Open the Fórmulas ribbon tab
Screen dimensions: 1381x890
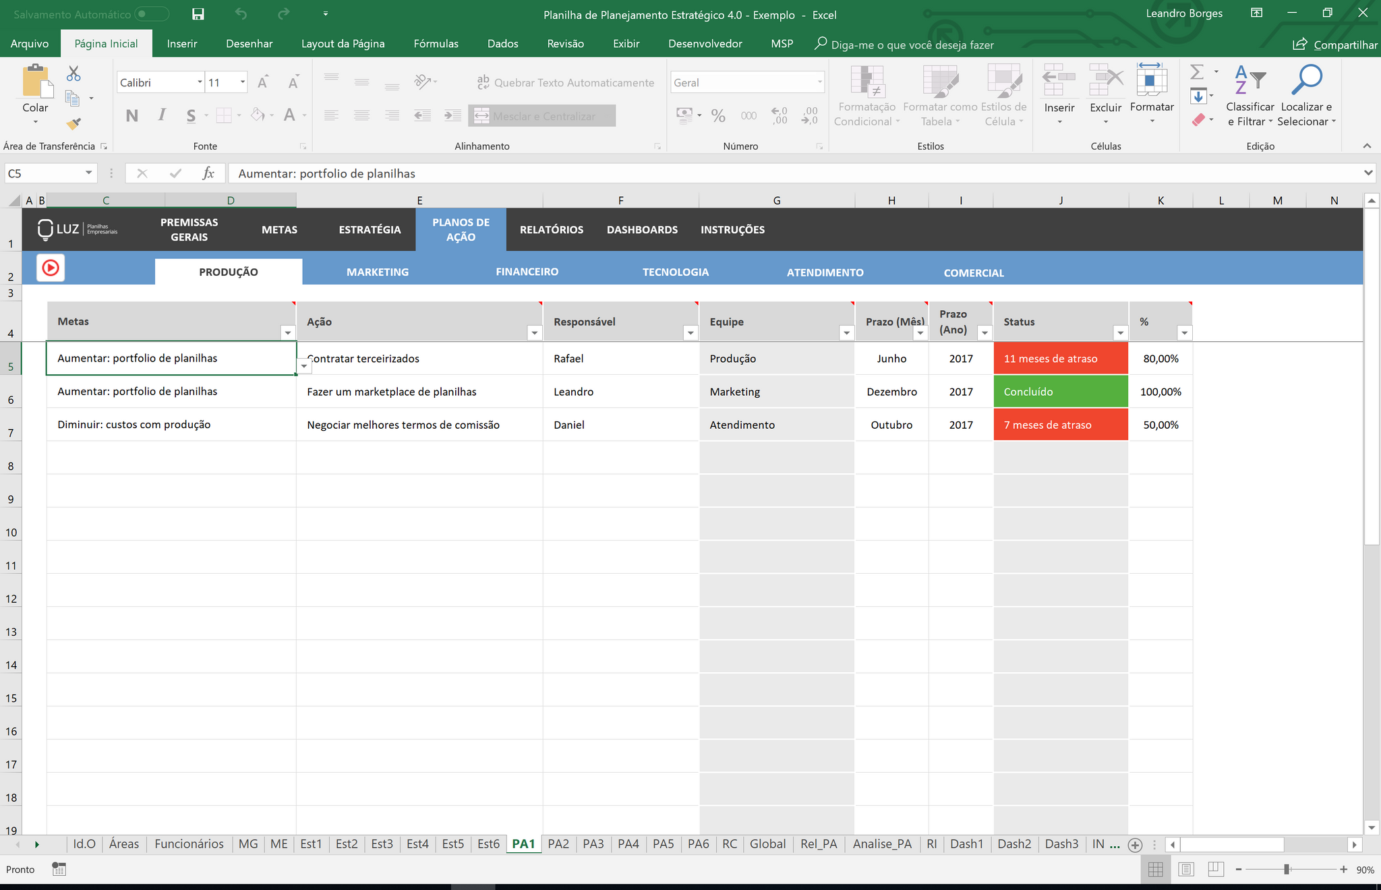(436, 44)
